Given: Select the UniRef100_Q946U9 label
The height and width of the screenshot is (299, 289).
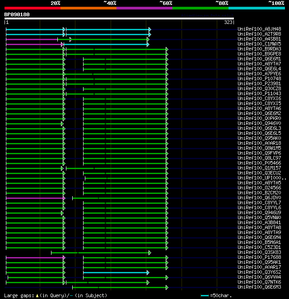Looking at the screenshot, I should [x=259, y=212].
